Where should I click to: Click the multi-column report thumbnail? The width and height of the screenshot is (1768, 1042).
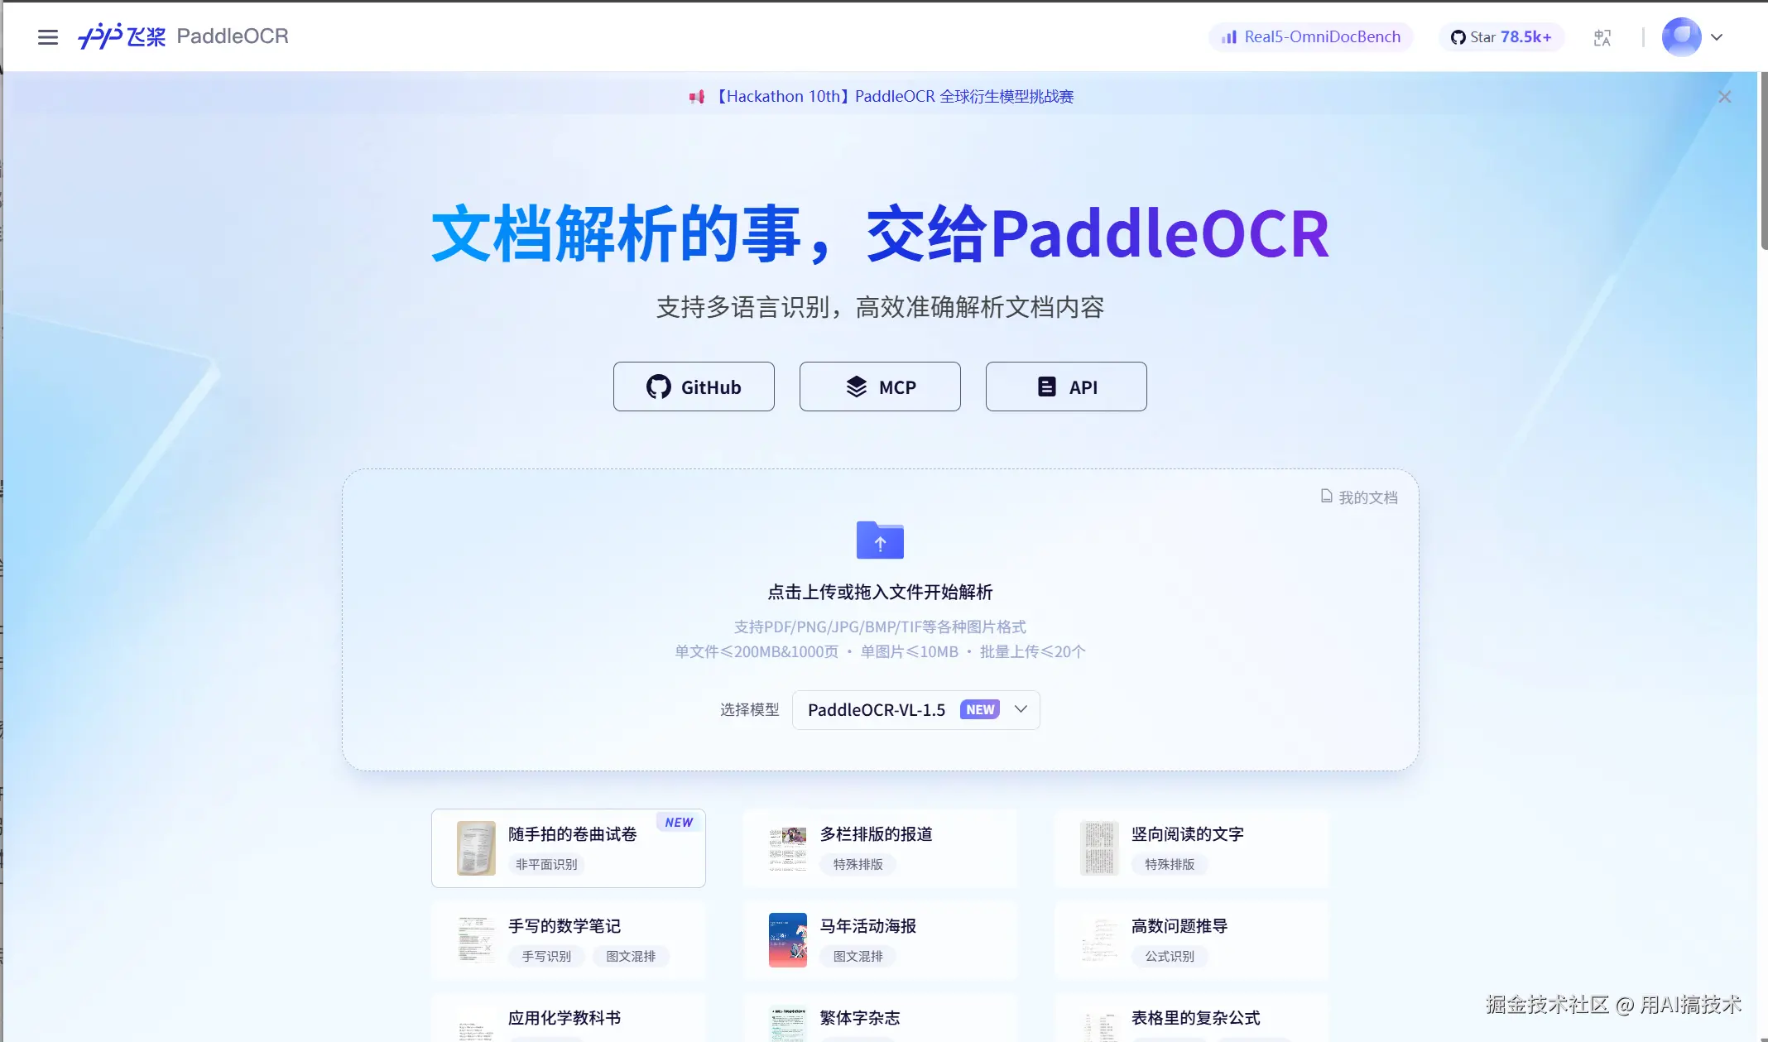tap(787, 848)
